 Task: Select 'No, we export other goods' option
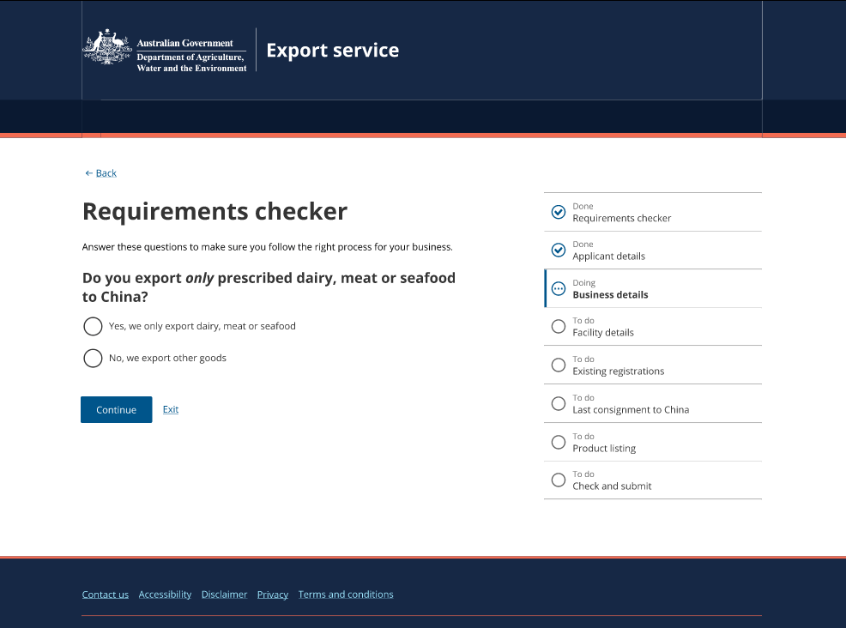pos(94,358)
